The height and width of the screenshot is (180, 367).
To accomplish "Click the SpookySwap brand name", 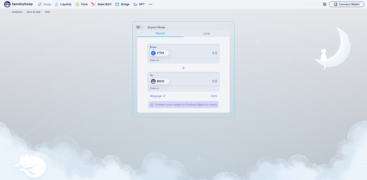I will point(22,4).
